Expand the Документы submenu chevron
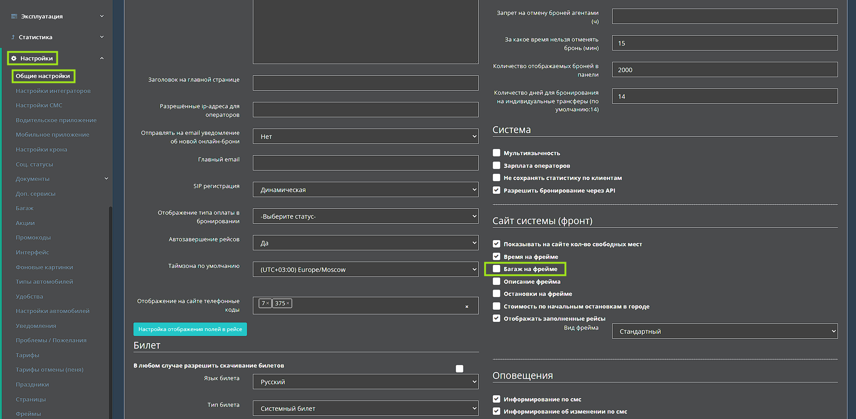 (106, 179)
